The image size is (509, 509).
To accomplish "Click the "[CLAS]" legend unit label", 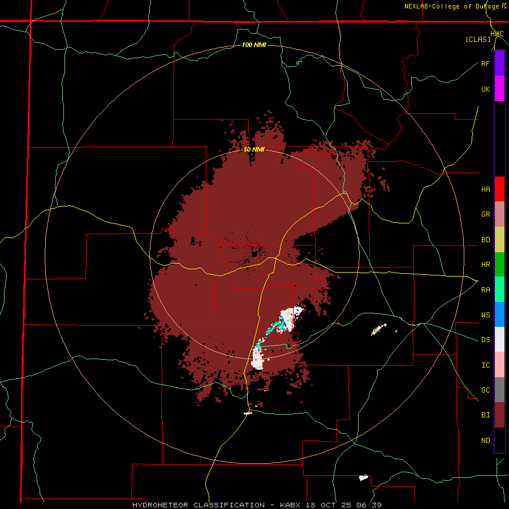I will click(478, 39).
